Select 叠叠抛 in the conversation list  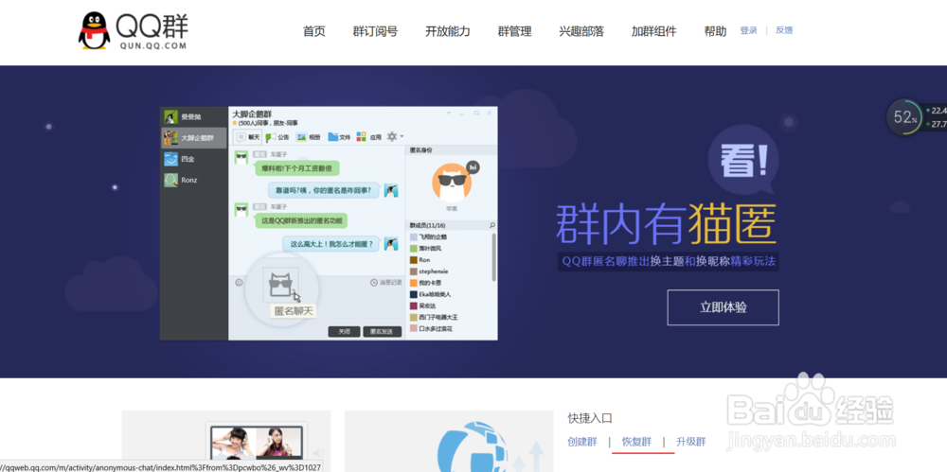click(x=194, y=117)
